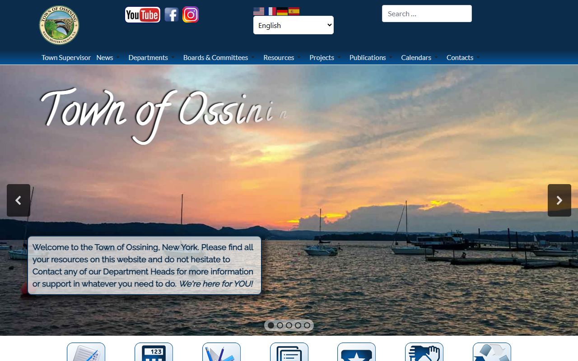Expand the Boards & Committees menu
Image resolution: width=578 pixels, height=361 pixels.
coord(219,57)
